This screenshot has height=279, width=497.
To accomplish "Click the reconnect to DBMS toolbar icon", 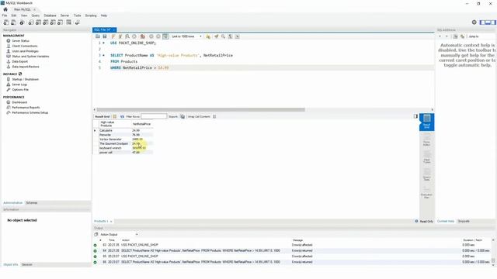I will click(77, 22).
